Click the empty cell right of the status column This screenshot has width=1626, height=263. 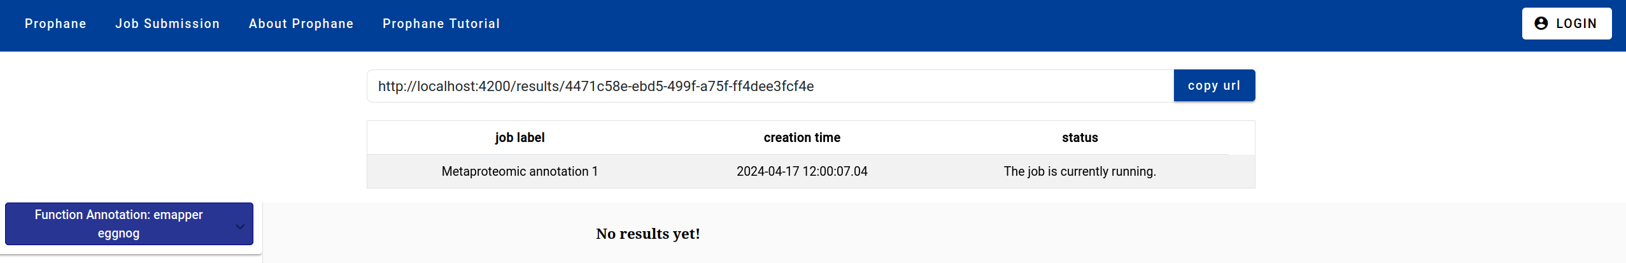click(1241, 171)
